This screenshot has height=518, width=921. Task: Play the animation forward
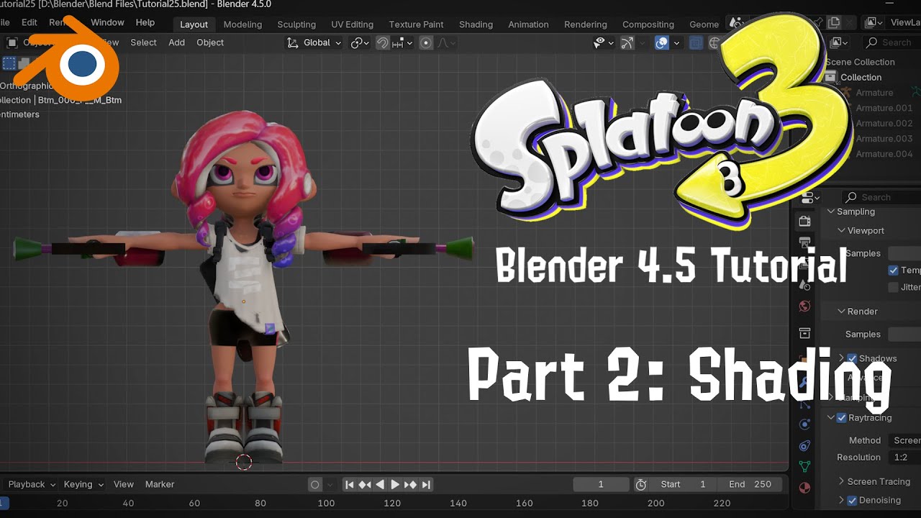[395, 485]
